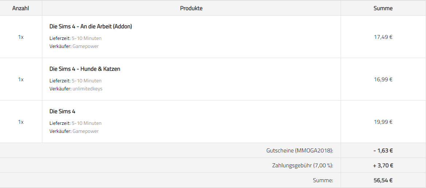The height and width of the screenshot is (188, 426).
Task: Click the Gutscheine (MMOGA2018) label
Action: (300, 151)
